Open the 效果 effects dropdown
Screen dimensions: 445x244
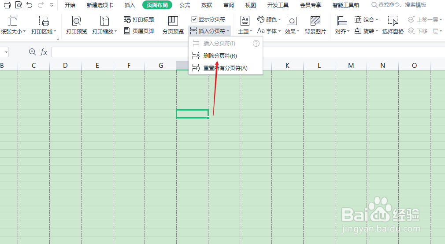pyautogui.click(x=292, y=25)
